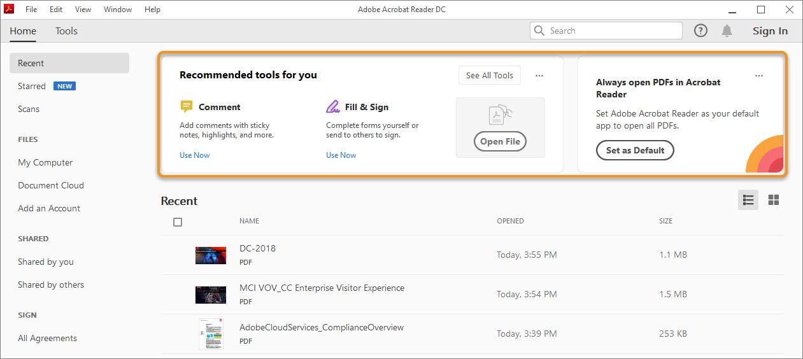Click the Set as Default button

tap(635, 150)
